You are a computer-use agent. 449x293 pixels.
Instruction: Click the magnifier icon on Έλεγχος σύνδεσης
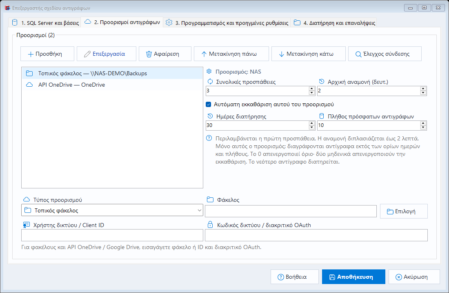coord(358,54)
